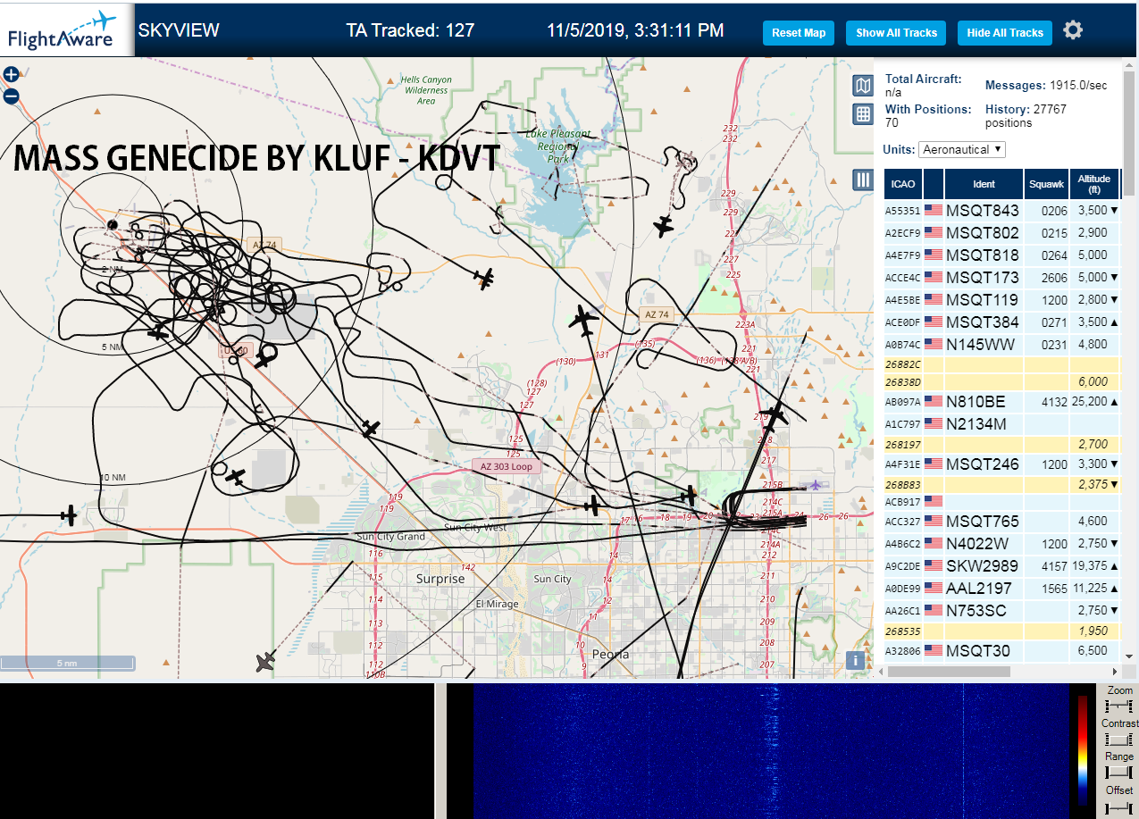Select the MSQT246 aircraft row
This screenshot has height=819, width=1139.
1001,464
